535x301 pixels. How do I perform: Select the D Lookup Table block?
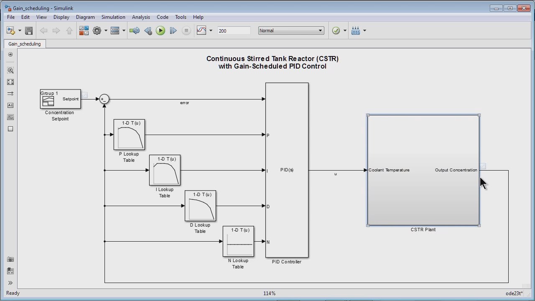coord(200,206)
